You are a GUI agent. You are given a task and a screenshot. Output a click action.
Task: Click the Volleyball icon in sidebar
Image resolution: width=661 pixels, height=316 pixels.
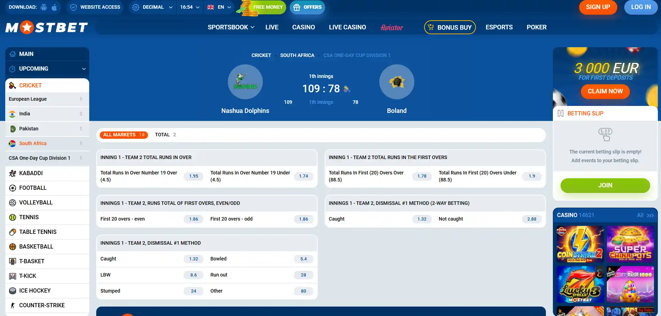tap(13, 203)
